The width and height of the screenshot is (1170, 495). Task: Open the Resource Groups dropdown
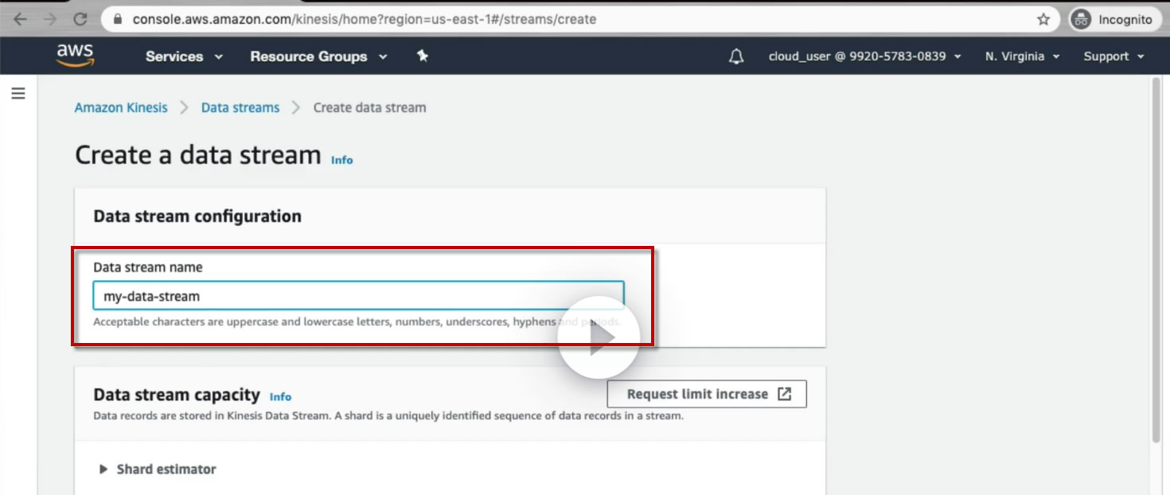click(x=318, y=56)
